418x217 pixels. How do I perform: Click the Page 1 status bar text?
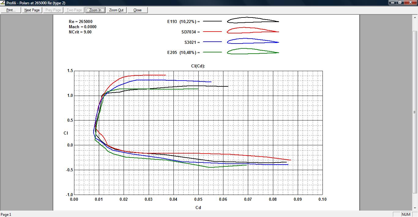(6, 215)
